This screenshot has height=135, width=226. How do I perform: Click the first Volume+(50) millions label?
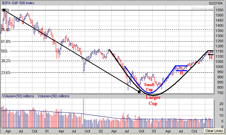pos(18,96)
